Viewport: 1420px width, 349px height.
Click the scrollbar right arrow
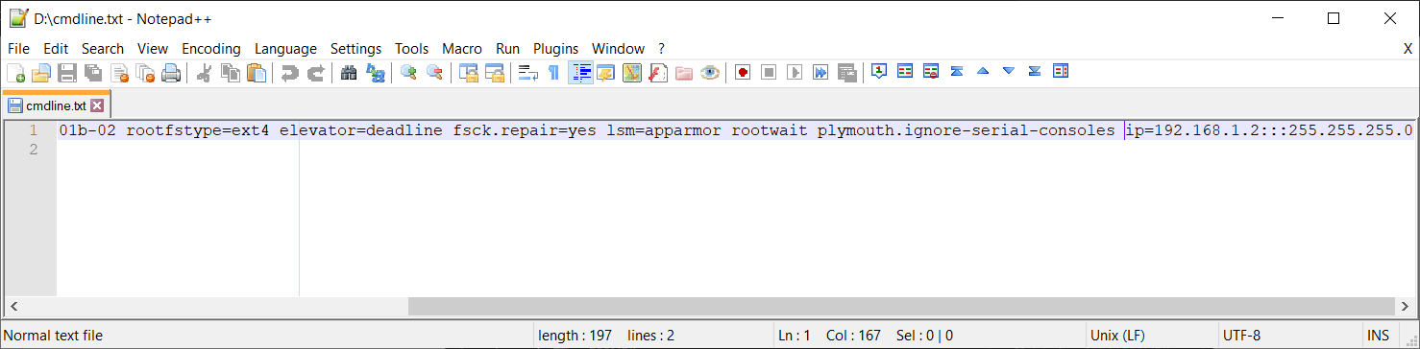(x=1406, y=307)
